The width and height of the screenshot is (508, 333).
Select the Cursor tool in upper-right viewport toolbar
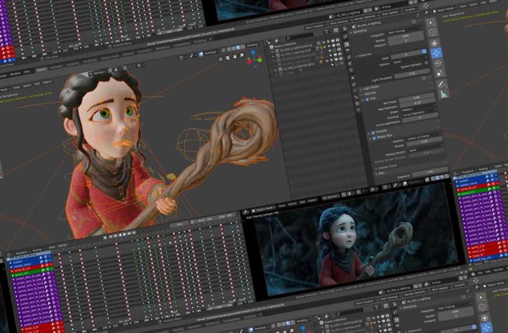[433, 32]
